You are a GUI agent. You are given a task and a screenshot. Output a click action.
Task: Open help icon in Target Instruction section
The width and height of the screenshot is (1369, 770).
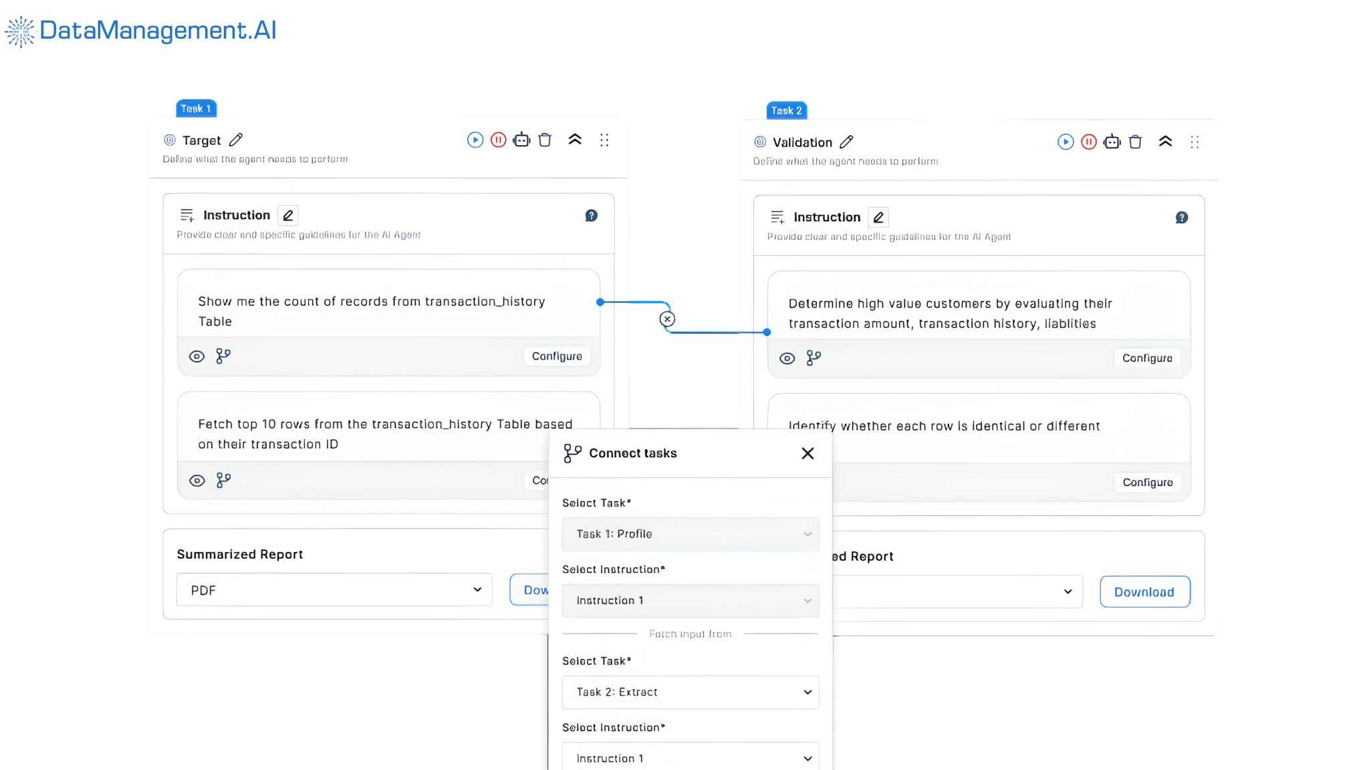(592, 215)
